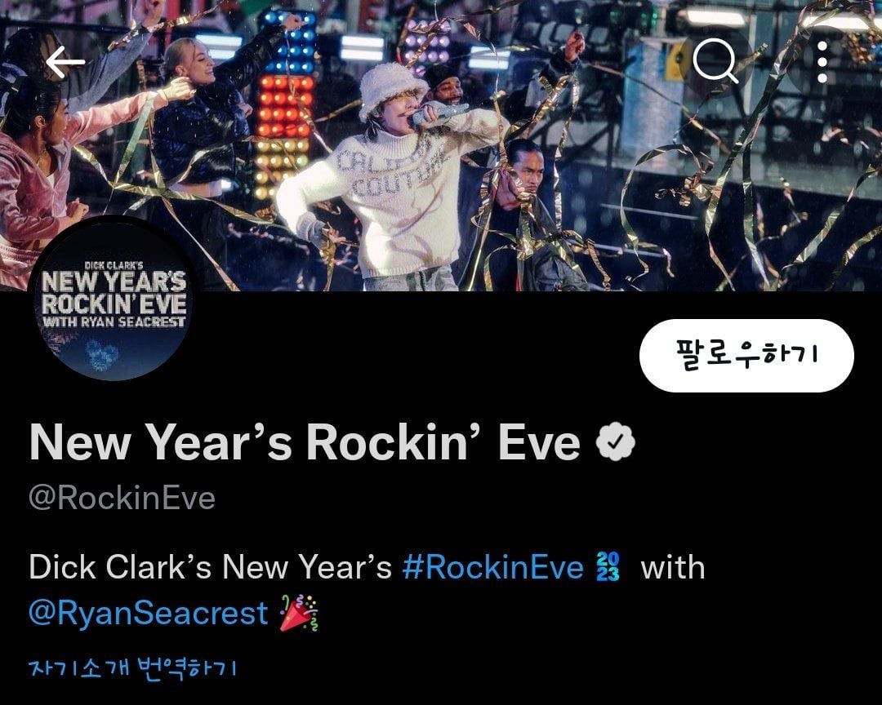882x705 pixels.
Task: Open the three-dot more options menu
Action: coord(822,62)
